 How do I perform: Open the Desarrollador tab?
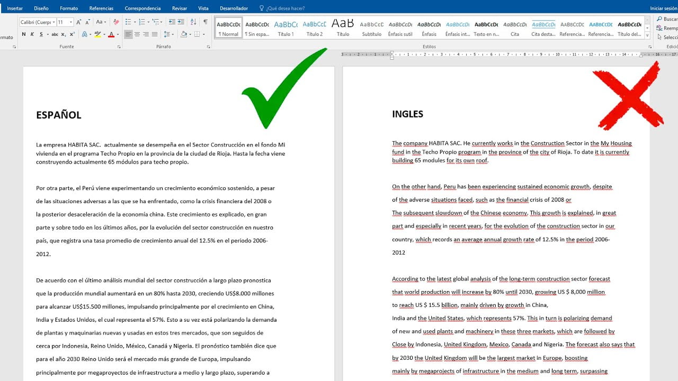coord(234,8)
